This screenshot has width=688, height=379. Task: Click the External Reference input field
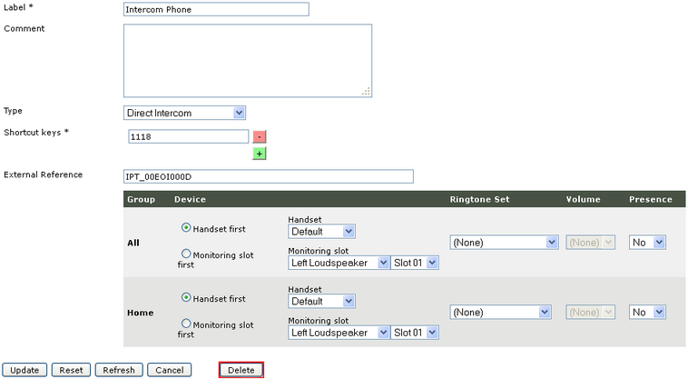point(268,176)
